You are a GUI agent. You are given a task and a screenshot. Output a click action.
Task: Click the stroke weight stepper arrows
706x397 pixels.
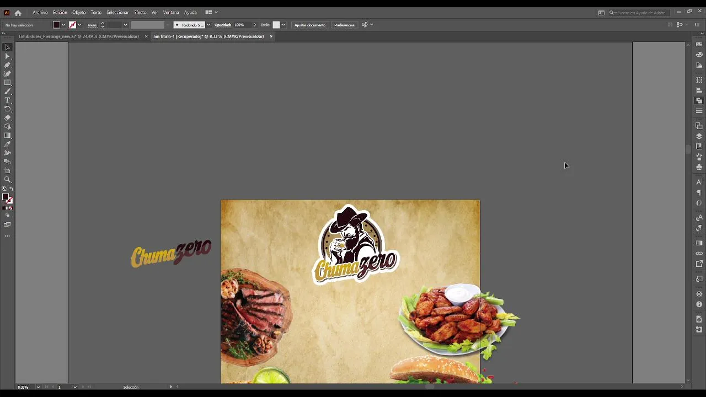click(x=103, y=25)
